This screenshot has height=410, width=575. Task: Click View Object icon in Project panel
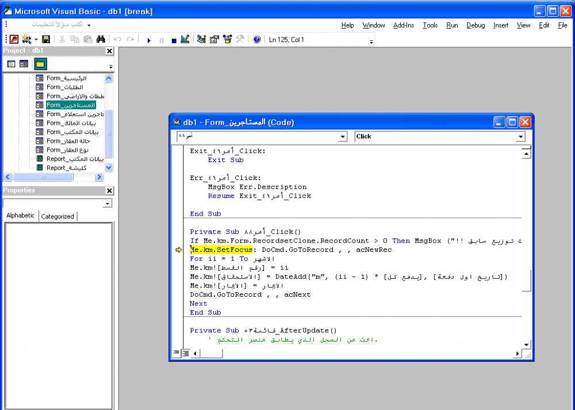(24, 64)
